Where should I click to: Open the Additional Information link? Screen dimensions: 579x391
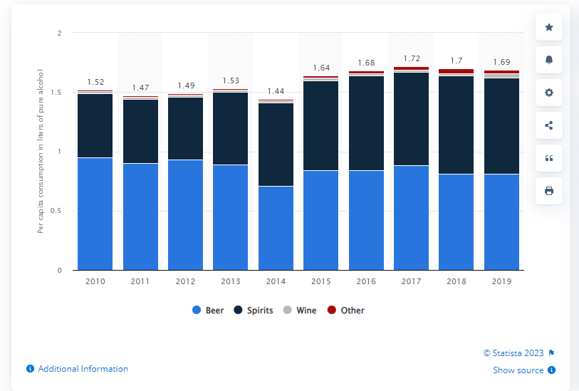point(83,369)
